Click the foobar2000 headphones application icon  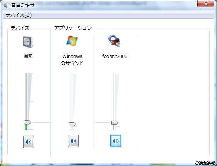(x=114, y=41)
